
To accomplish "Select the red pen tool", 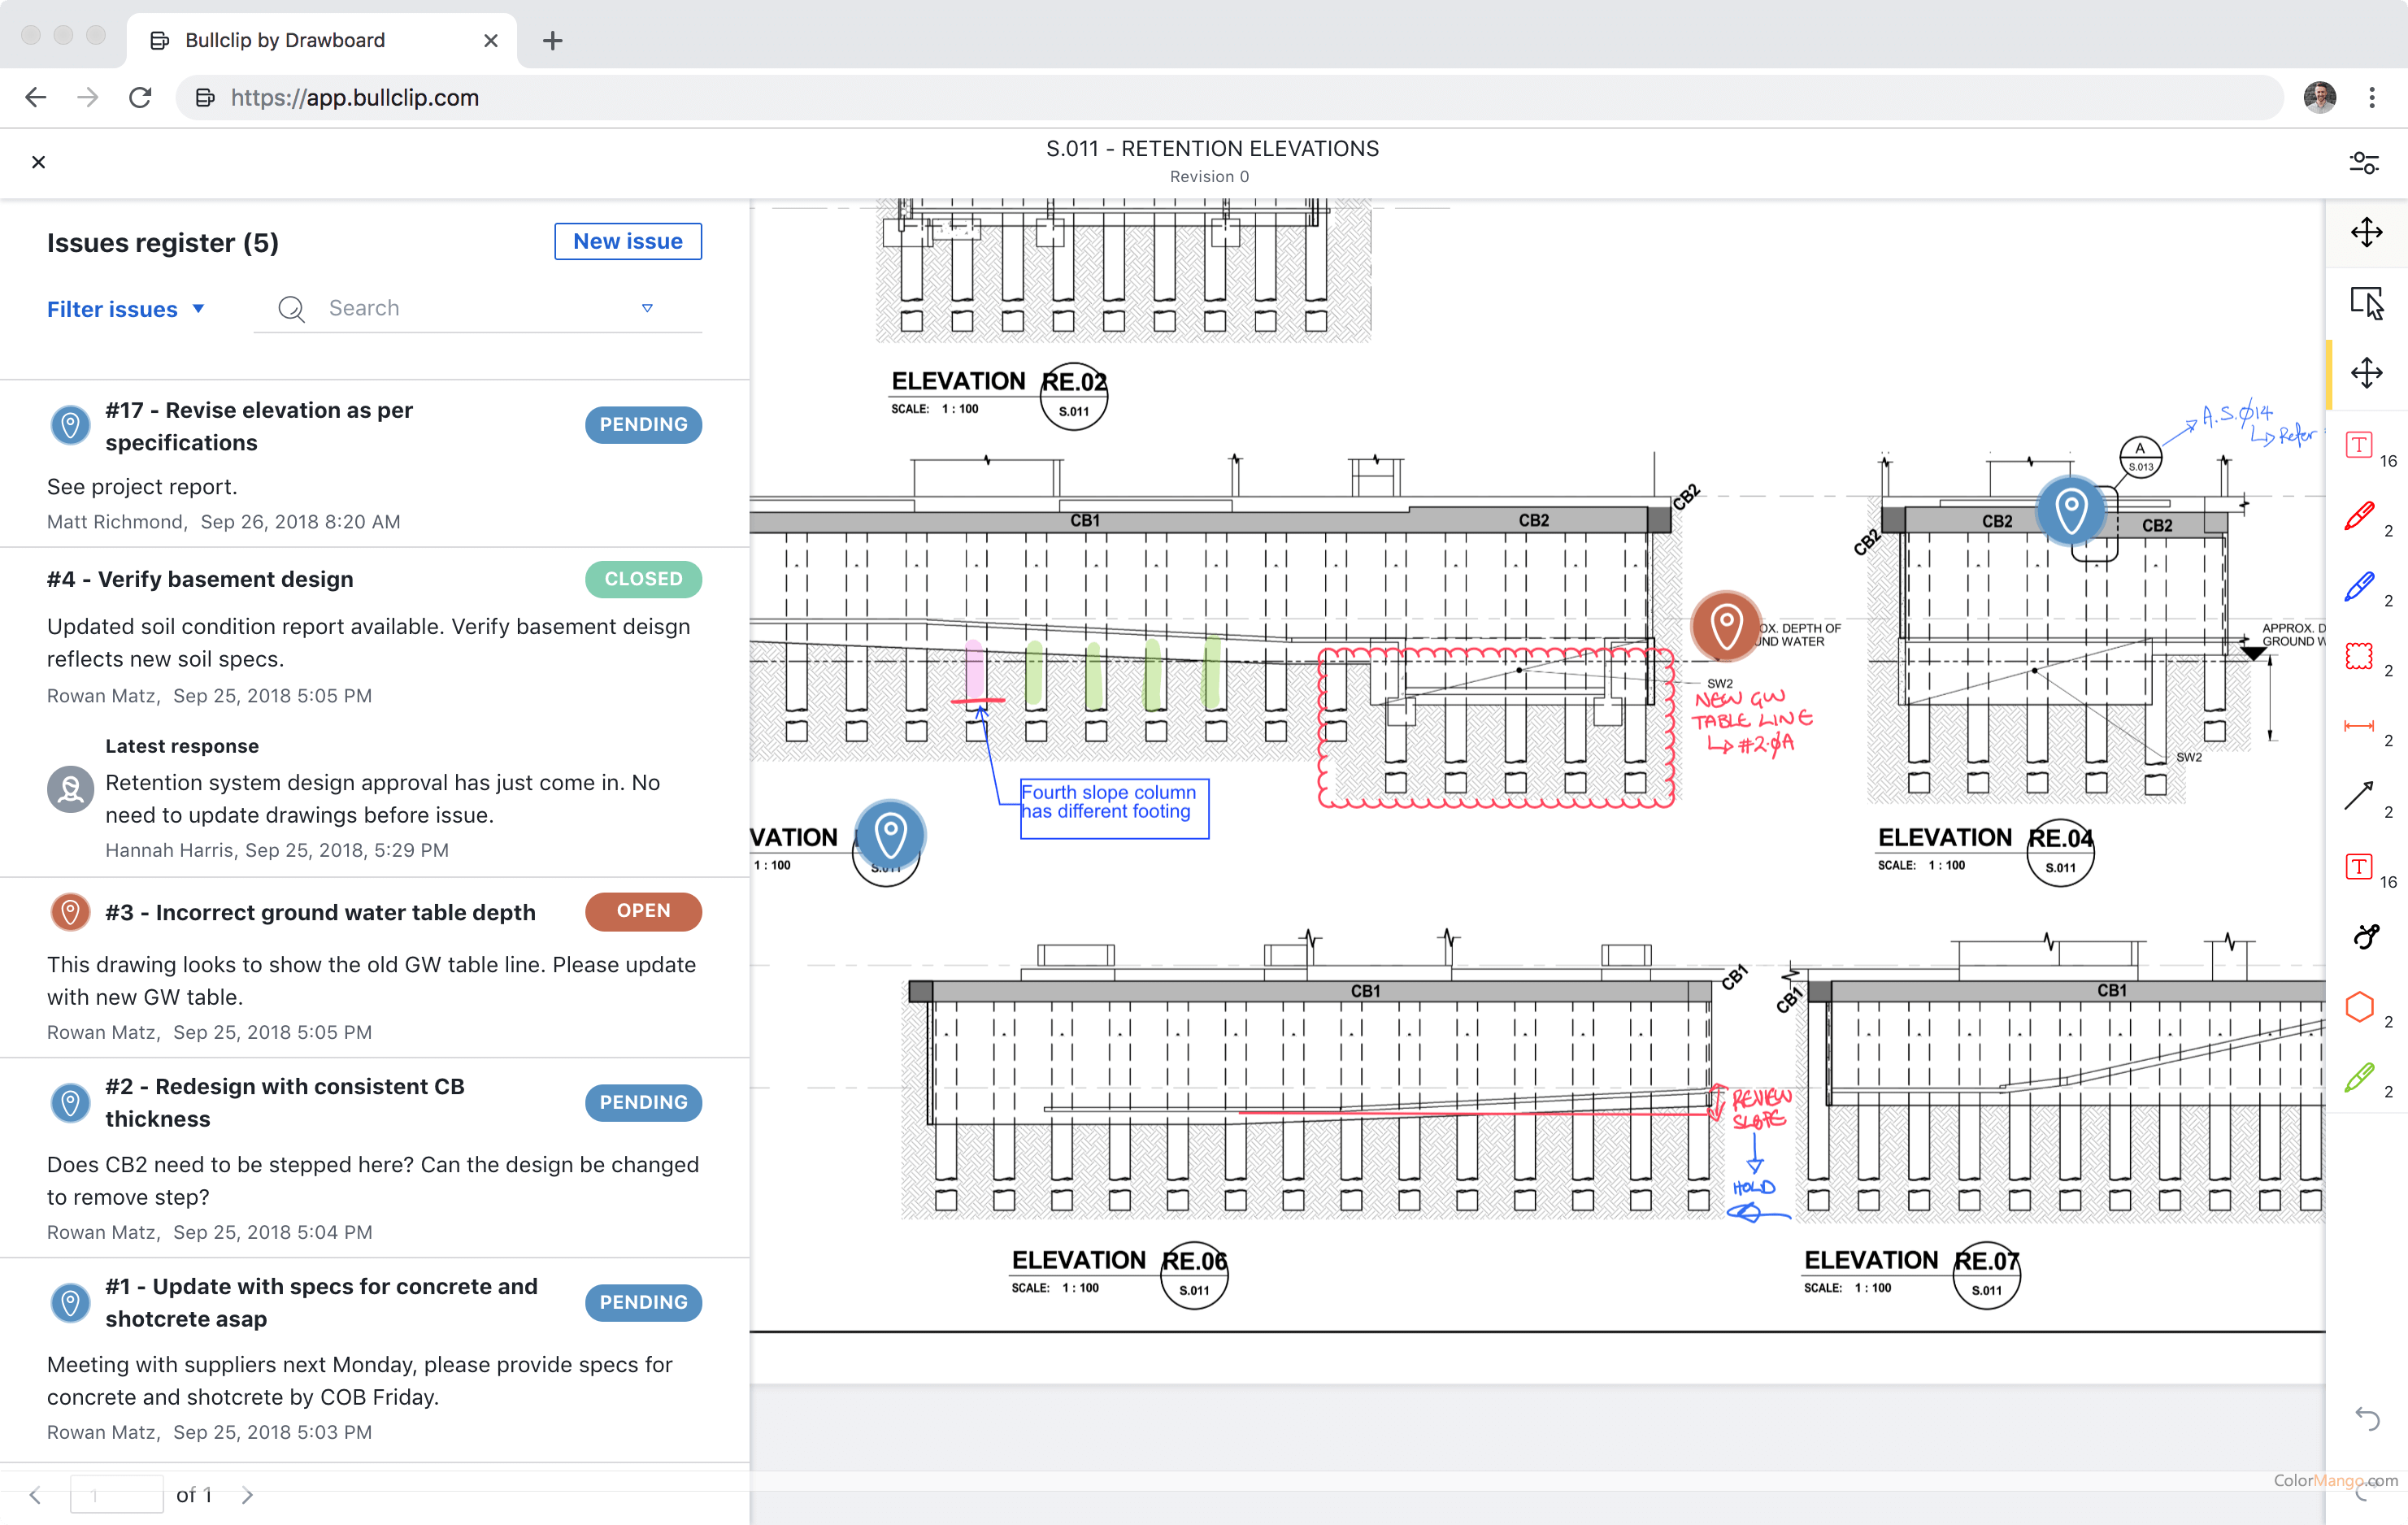I will tap(2359, 517).
